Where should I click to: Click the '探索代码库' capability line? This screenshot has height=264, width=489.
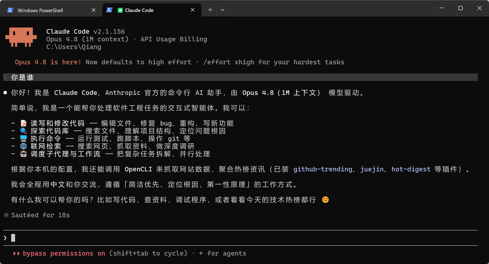pos(118,131)
